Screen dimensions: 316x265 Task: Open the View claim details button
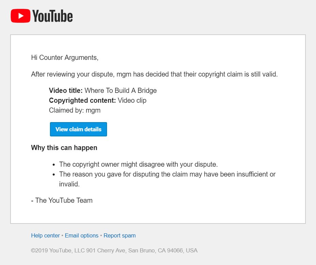coord(78,129)
